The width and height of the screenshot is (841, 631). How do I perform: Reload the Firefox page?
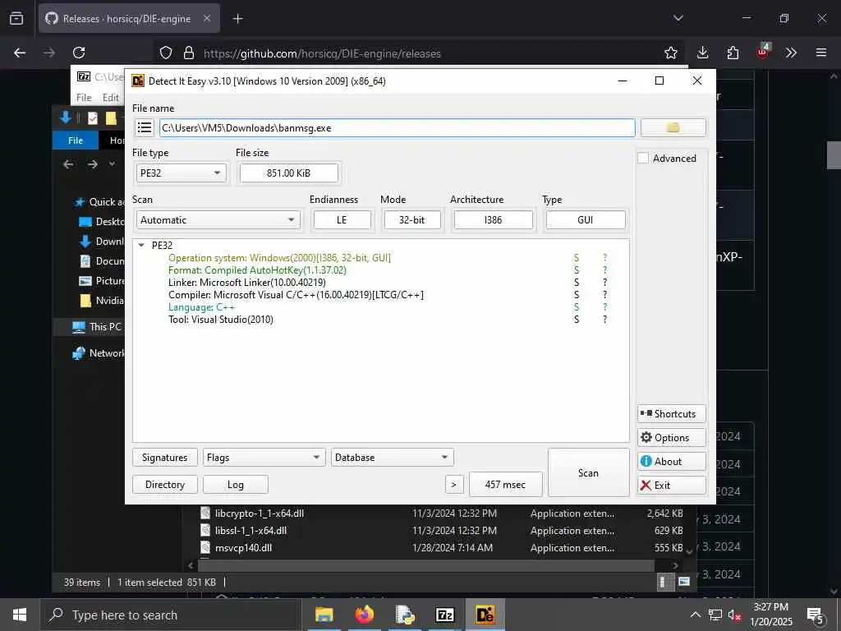click(x=79, y=53)
